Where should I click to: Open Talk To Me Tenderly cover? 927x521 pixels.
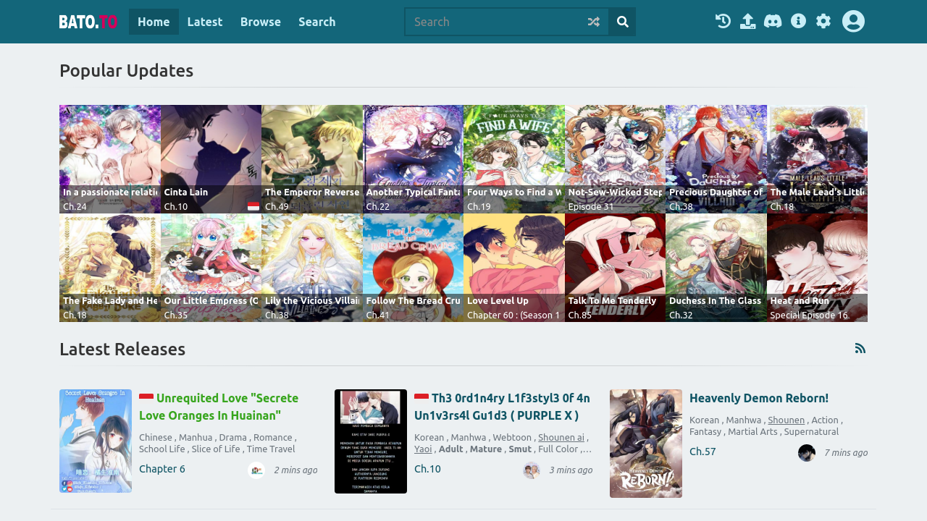tap(615, 268)
